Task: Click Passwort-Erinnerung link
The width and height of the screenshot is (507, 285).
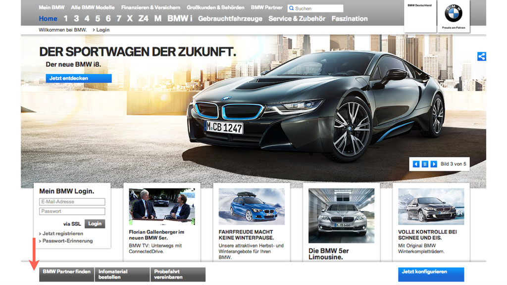Action: [67, 241]
